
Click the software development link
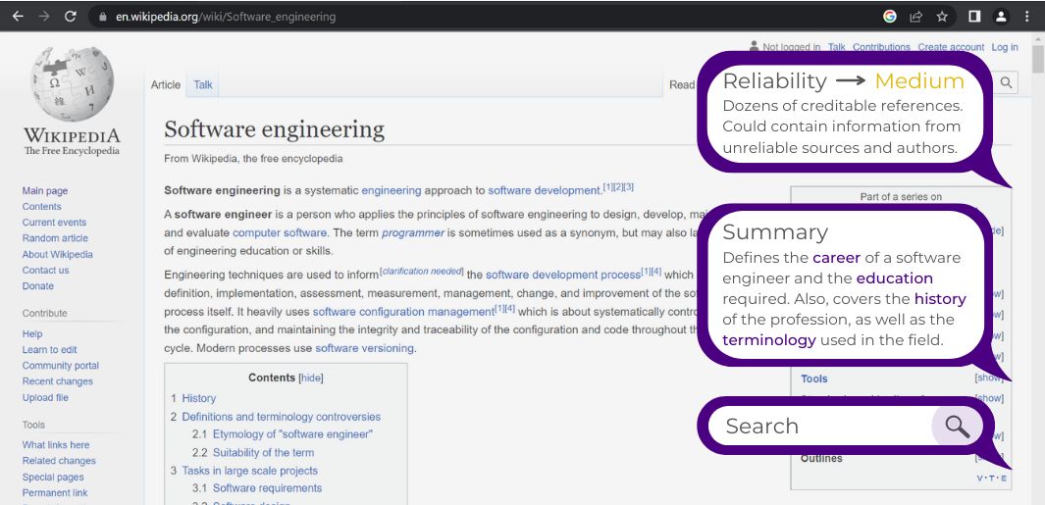545,190
